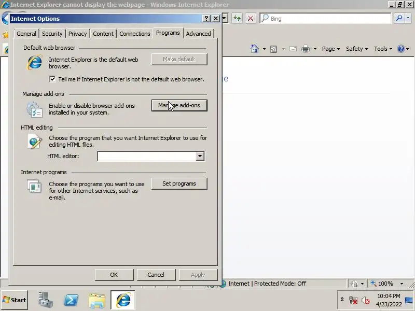Click the privacy/security icon in status bar
This screenshot has height=311, width=415.
tap(354, 284)
